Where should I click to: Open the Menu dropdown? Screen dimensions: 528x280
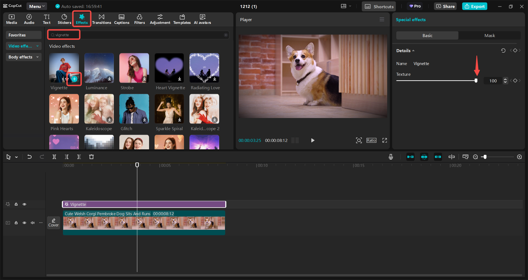click(37, 6)
